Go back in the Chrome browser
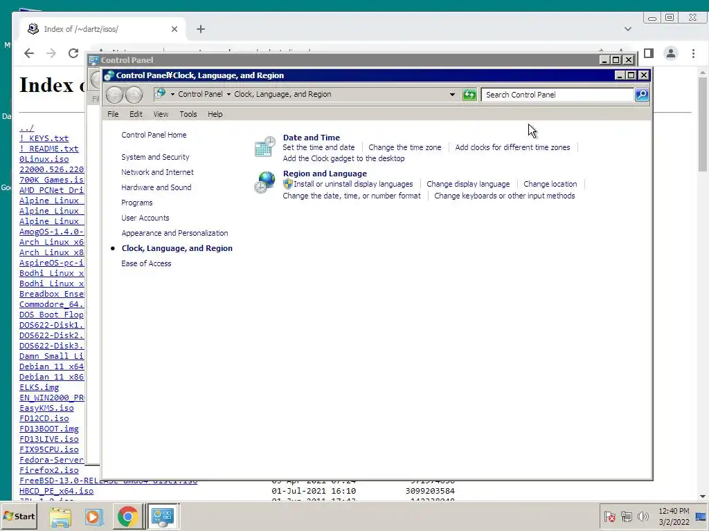The height and width of the screenshot is (531, 709). point(29,53)
